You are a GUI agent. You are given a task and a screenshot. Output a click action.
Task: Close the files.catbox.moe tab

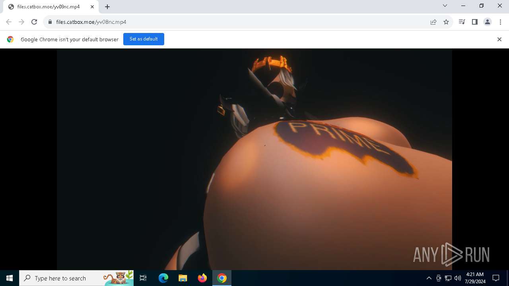click(x=92, y=7)
